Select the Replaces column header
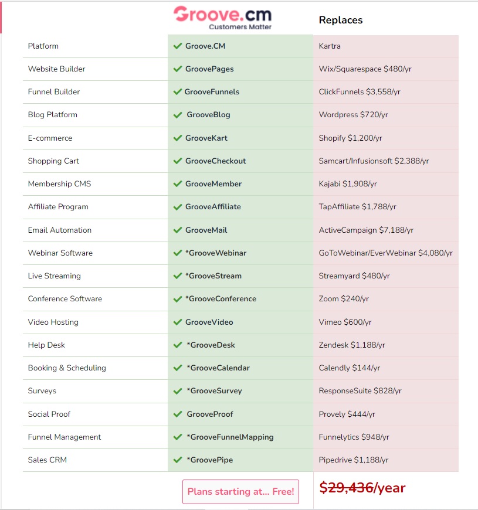478x510 pixels. point(341,20)
